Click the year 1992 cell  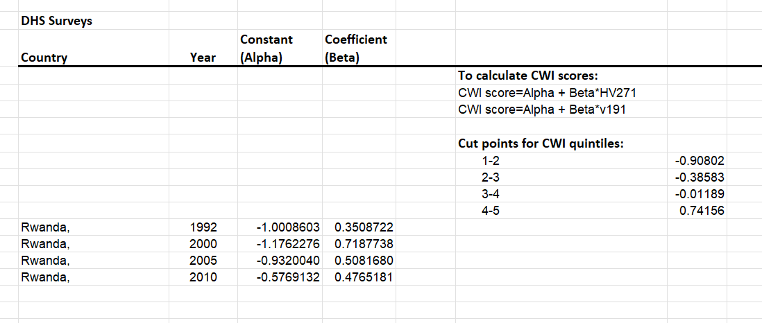point(203,227)
